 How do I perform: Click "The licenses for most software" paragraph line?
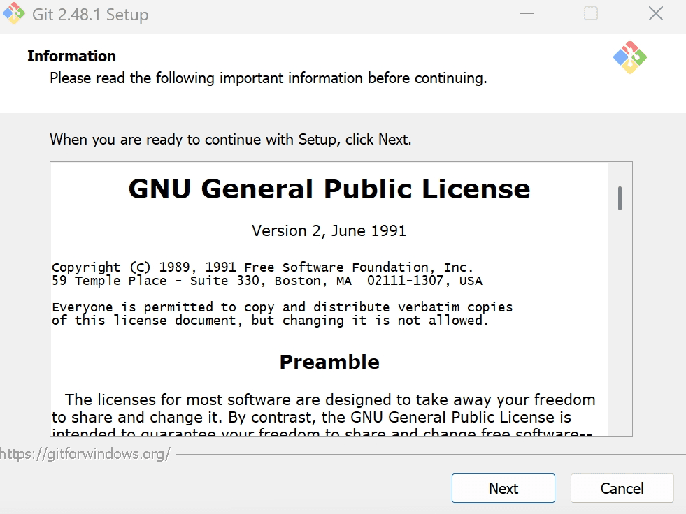(x=330, y=400)
